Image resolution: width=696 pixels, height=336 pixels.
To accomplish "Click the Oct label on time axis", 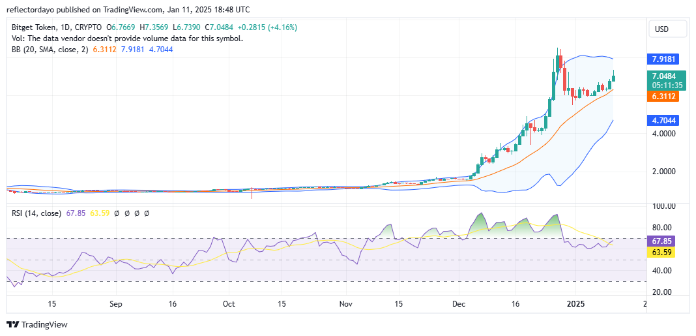I will pyautogui.click(x=229, y=304).
